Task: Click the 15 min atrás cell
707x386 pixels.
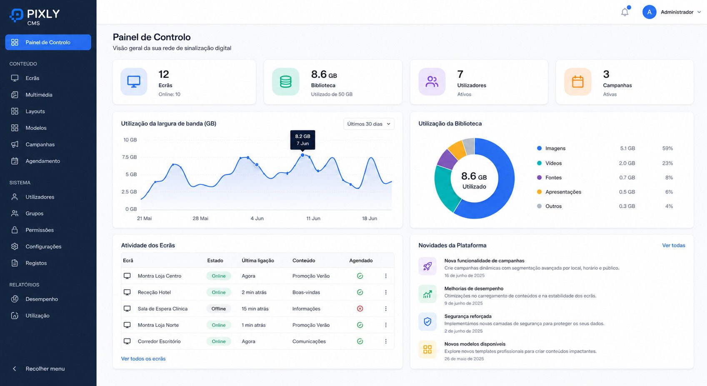Action: pyautogui.click(x=255, y=309)
